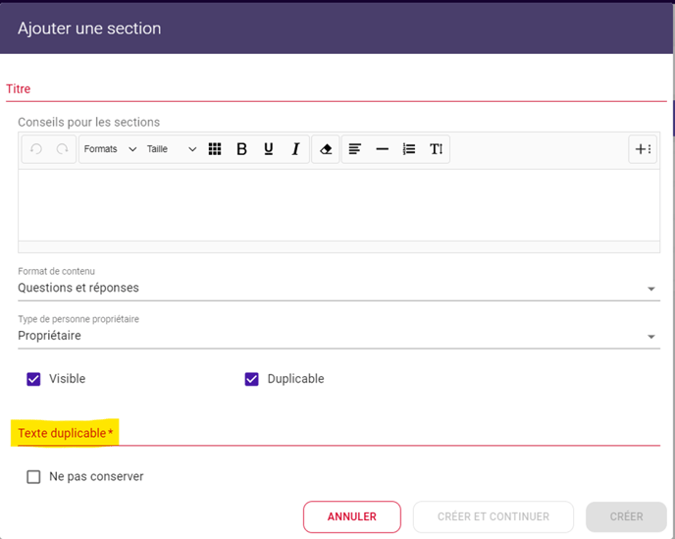Viewport: 675px width, 539px height.
Task: Click the undo arrow icon
Action: coord(36,149)
